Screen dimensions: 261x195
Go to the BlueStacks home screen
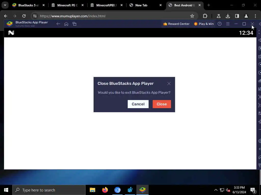tap(66, 24)
